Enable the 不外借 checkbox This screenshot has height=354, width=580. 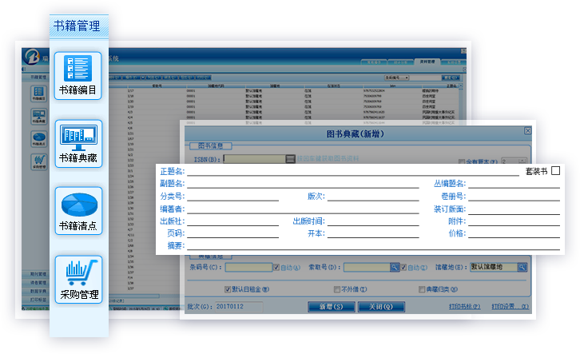pyautogui.click(x=337, y=288)
